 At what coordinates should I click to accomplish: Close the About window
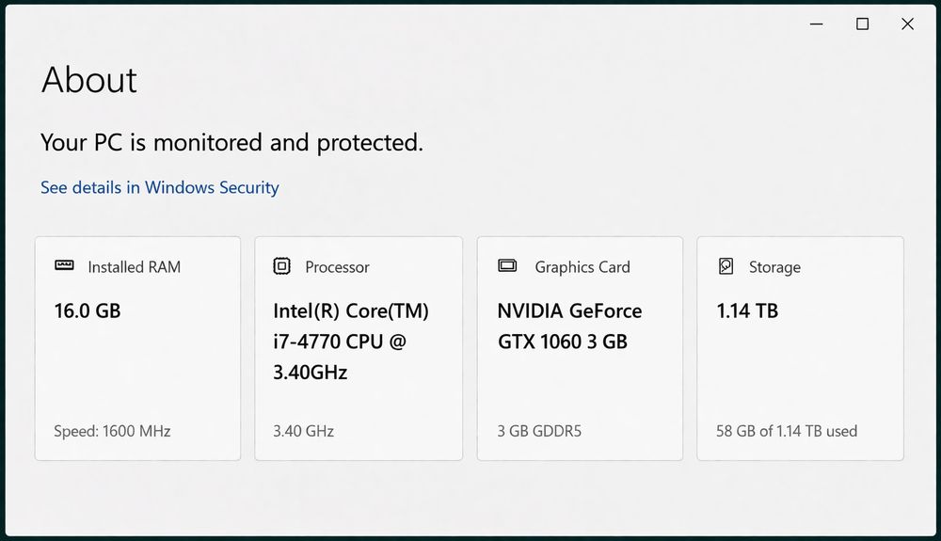click(x=907, y=24)
